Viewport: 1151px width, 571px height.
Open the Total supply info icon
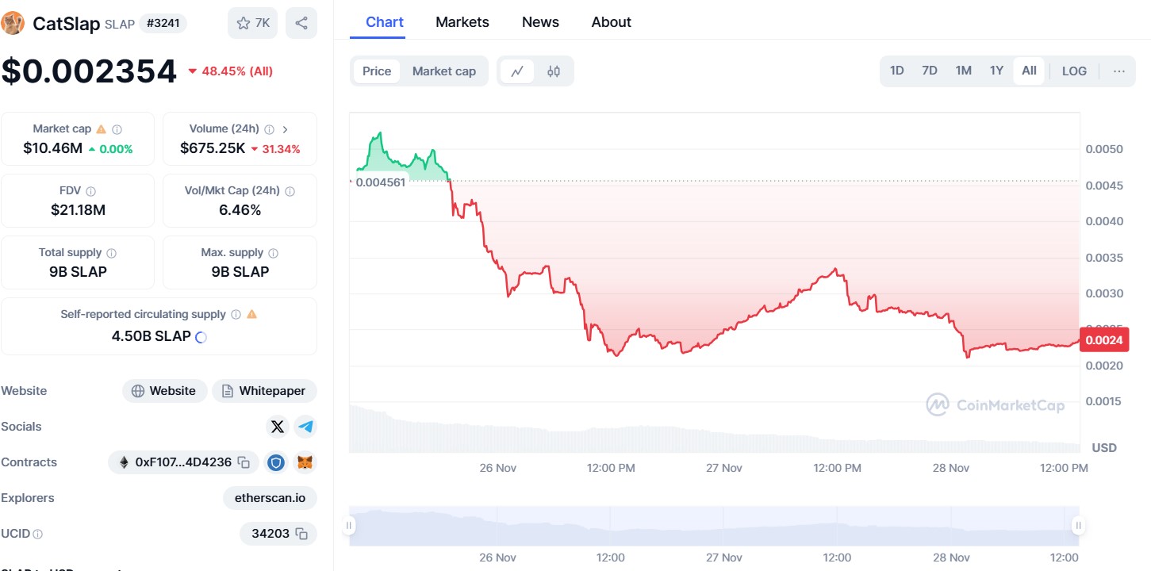tap(111, 253)
